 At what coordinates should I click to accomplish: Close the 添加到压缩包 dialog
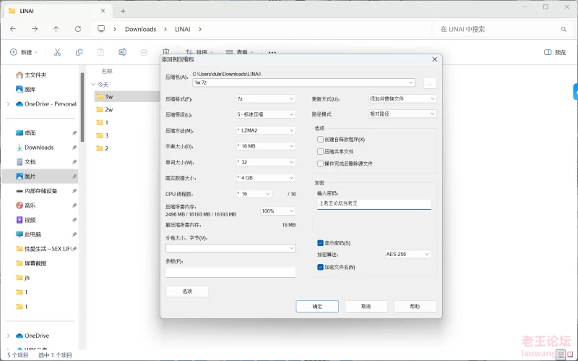[435, 59]
